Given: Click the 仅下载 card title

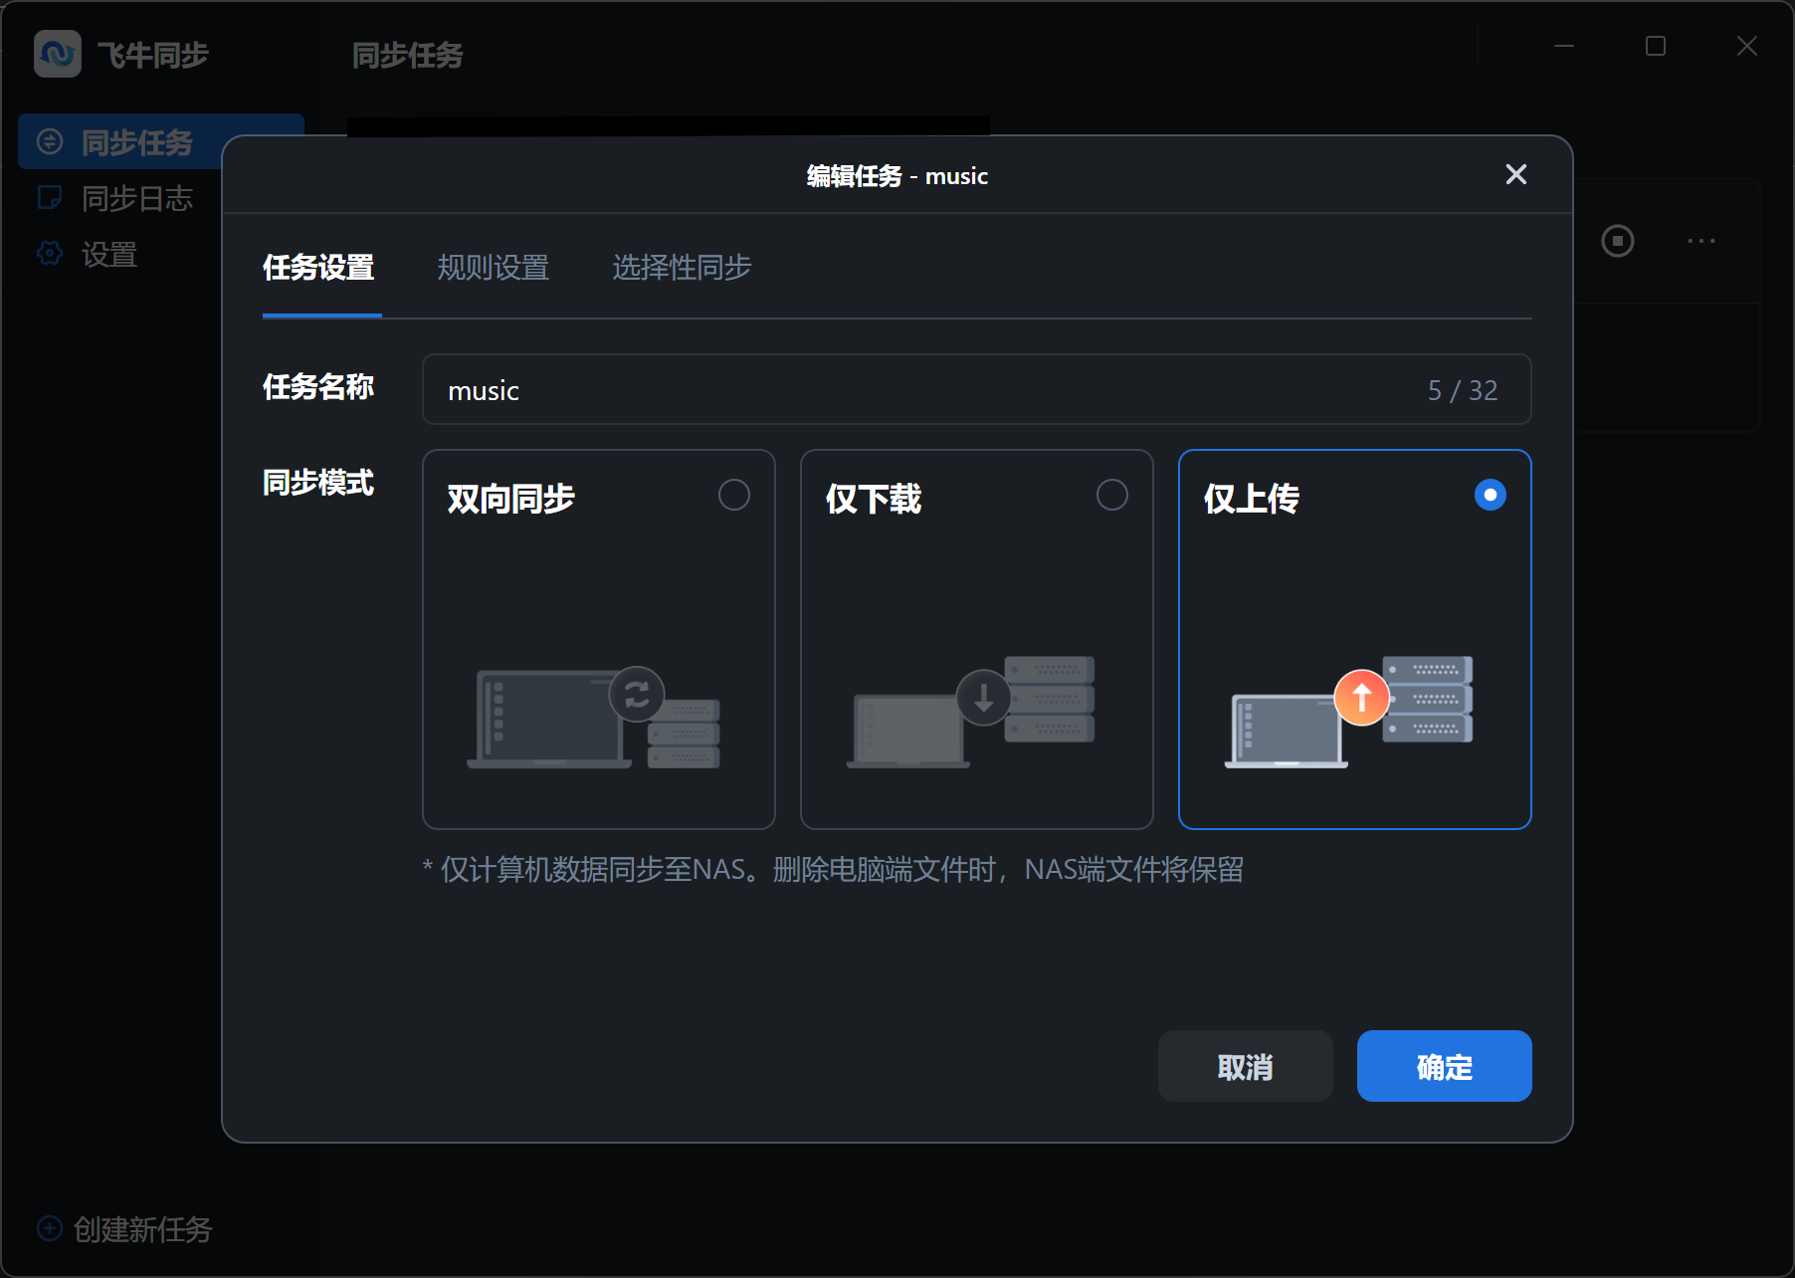Looking at the screenshot, I should 874,499.
